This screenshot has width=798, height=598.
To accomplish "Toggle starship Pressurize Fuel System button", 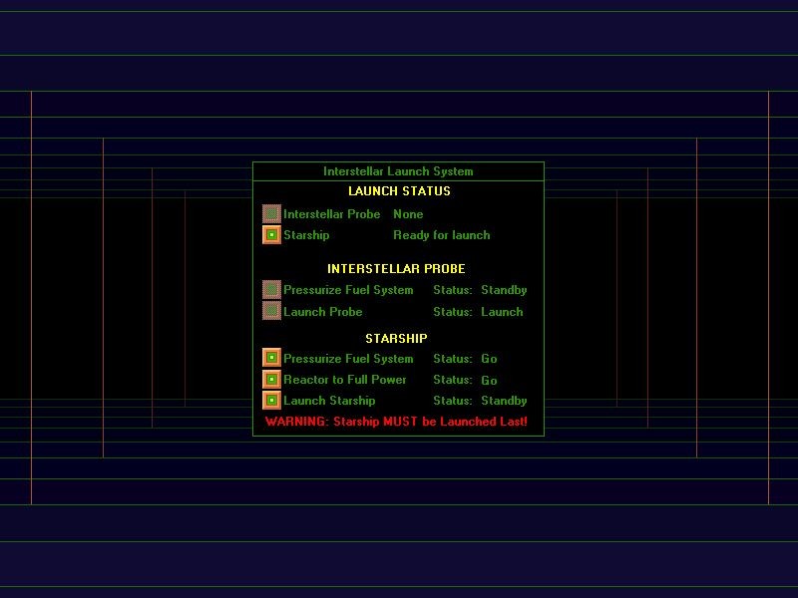I will (x=271, y=358).
